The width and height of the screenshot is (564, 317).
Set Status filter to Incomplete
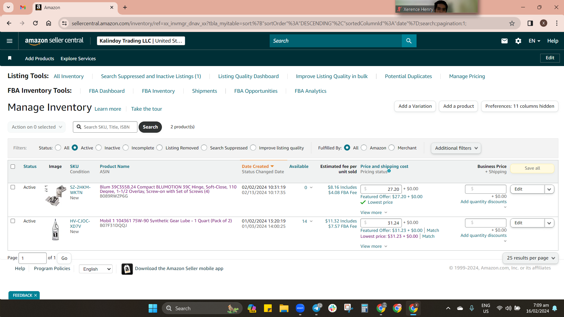point(126,148)
